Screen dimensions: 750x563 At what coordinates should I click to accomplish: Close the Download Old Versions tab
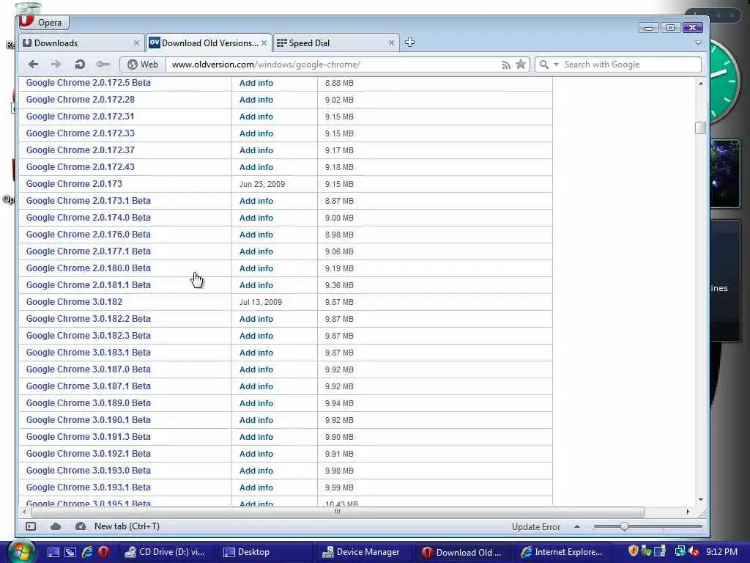264,43
